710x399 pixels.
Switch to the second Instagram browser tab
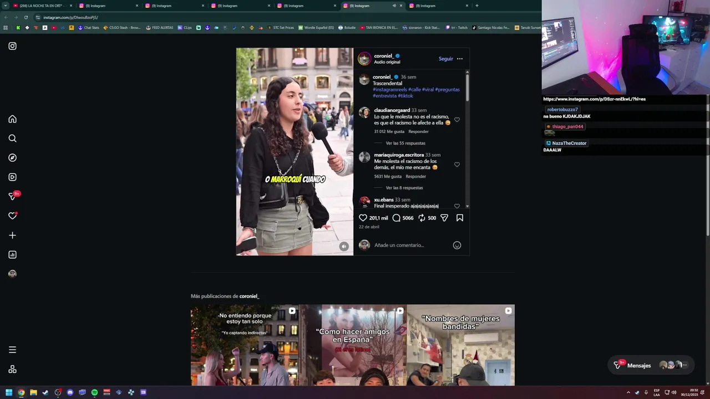coord(174,6)
